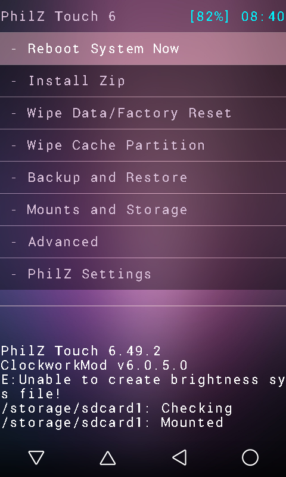Viewport: 286px width, 477px height.
Task: Tap the sdcard1 Mounted log line
Action: (112, 423)
